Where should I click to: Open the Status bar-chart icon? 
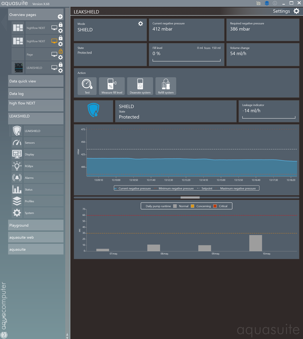tap(17, 189)
